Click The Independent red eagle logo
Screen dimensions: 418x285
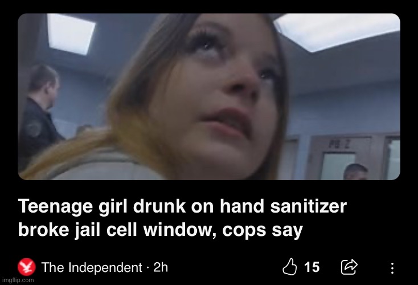pyautogui.click(x=27, y=267)
